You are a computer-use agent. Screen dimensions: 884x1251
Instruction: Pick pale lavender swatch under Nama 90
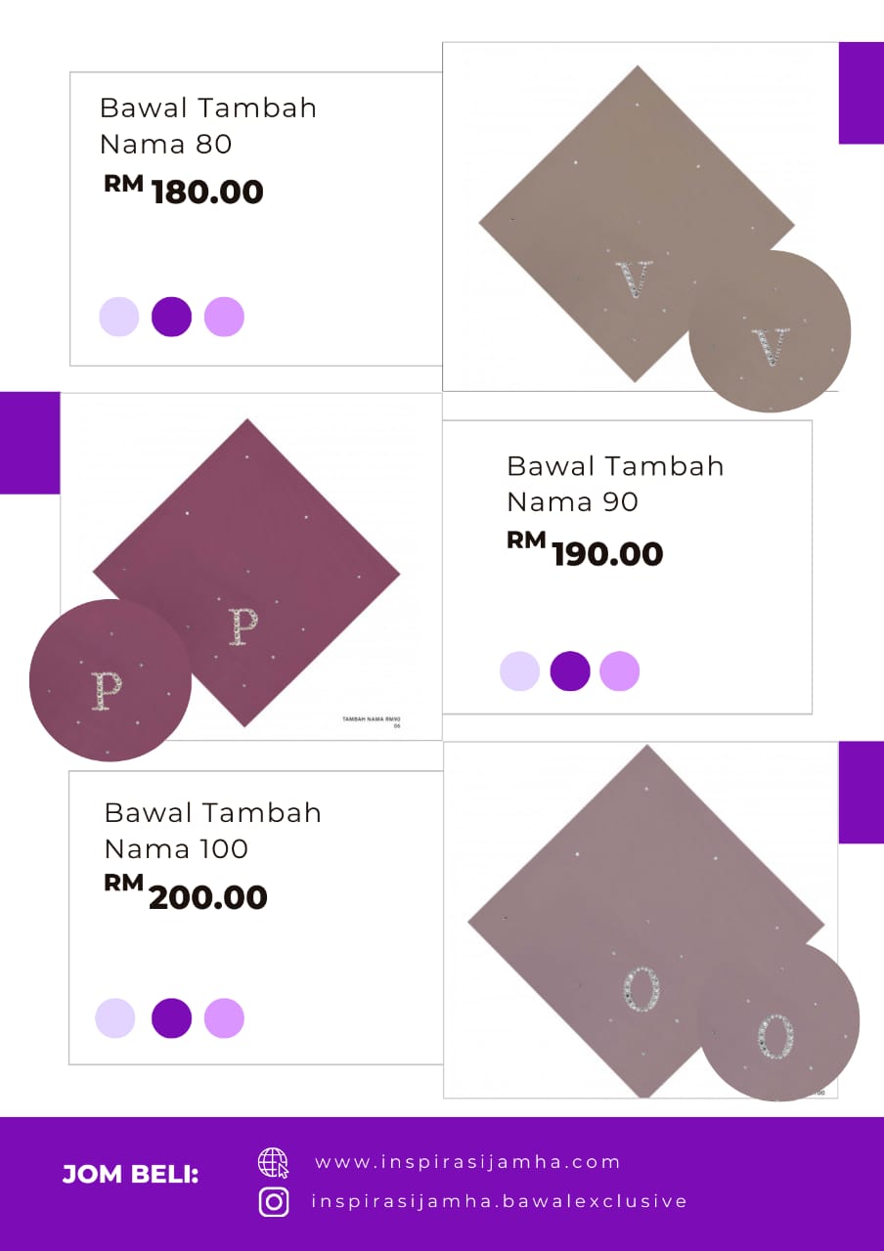pyautogui.click(x=519, y=671)
